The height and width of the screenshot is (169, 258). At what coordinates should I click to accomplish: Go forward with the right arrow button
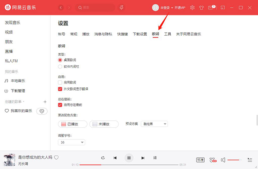point(69,8)
